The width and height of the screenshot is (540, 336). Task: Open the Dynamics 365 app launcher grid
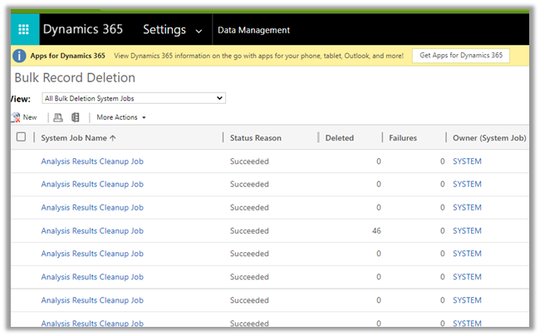coord(23,30)
